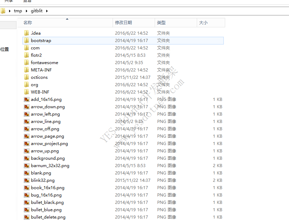Select the octicons folder name
Viewport: 289px width, 220px height.
[39, 77]
